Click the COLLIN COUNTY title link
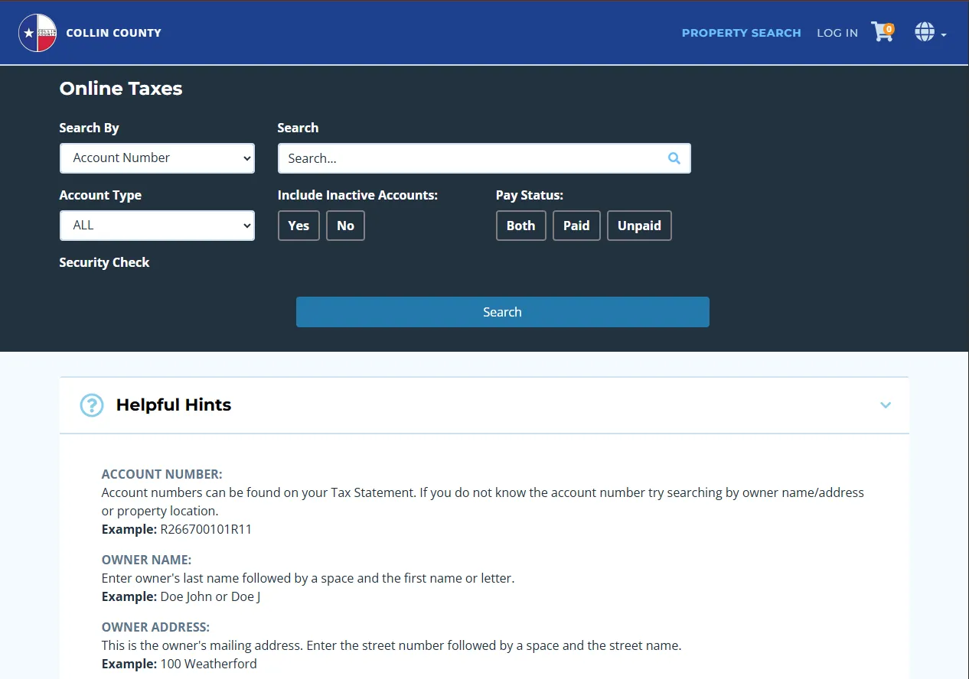Image resolution: width=969 pixels, height=679 pixels. [113, 33]
